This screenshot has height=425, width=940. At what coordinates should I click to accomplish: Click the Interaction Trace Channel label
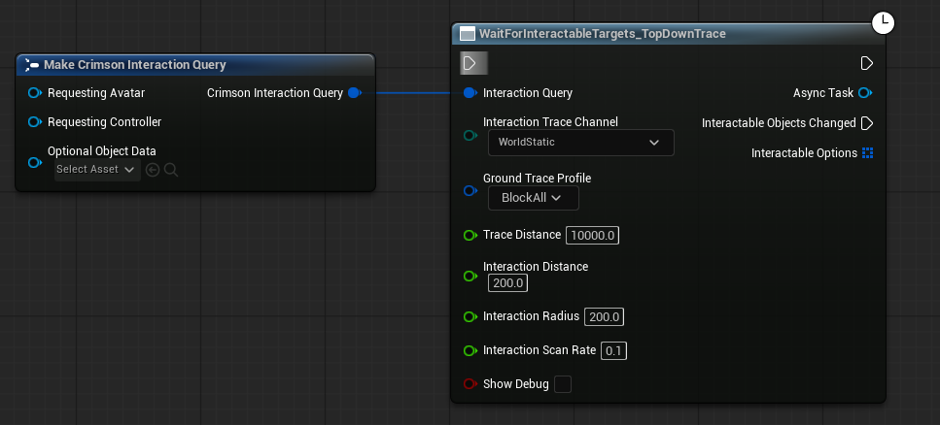pos(550,122)
